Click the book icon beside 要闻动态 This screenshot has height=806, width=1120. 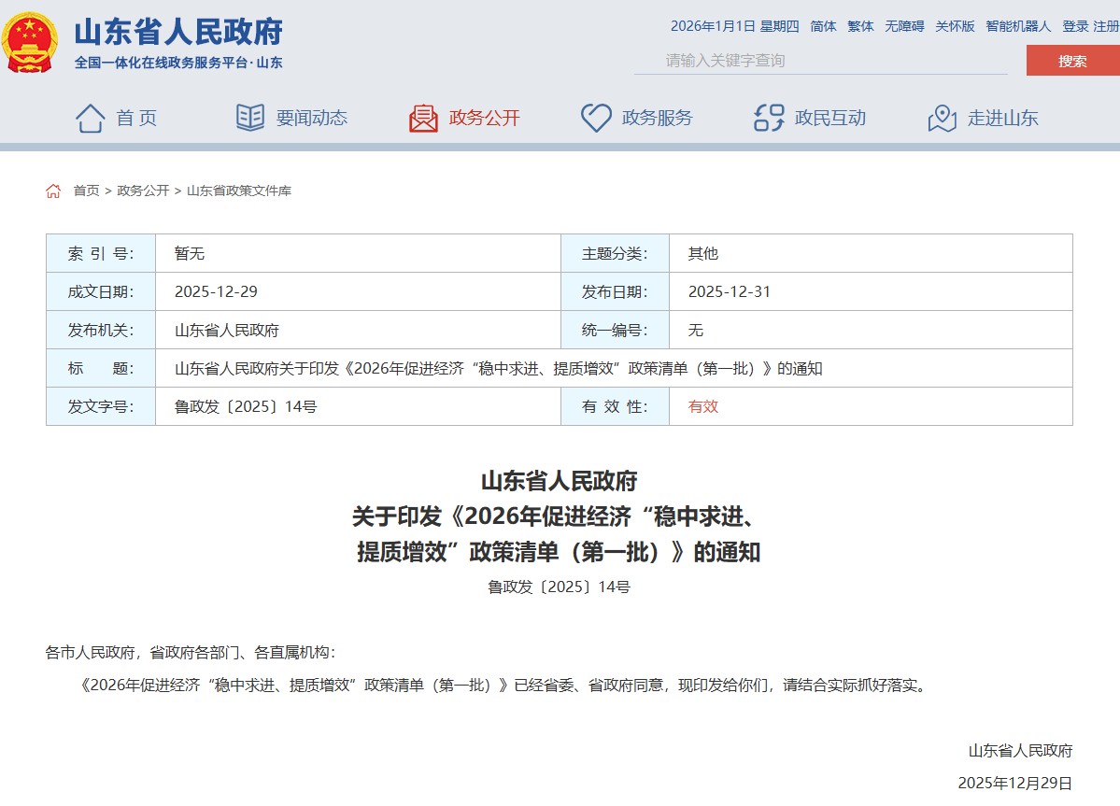[248, 117]
